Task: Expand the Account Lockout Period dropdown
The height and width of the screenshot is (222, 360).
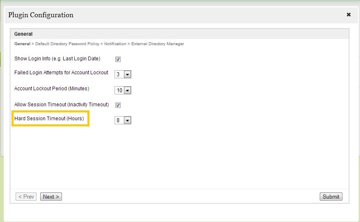Action: [123, 90]
